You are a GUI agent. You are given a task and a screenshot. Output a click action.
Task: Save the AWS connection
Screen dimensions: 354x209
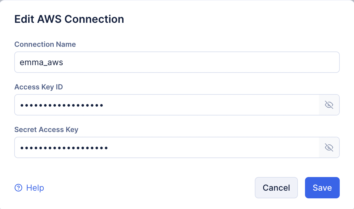point(322,188)
